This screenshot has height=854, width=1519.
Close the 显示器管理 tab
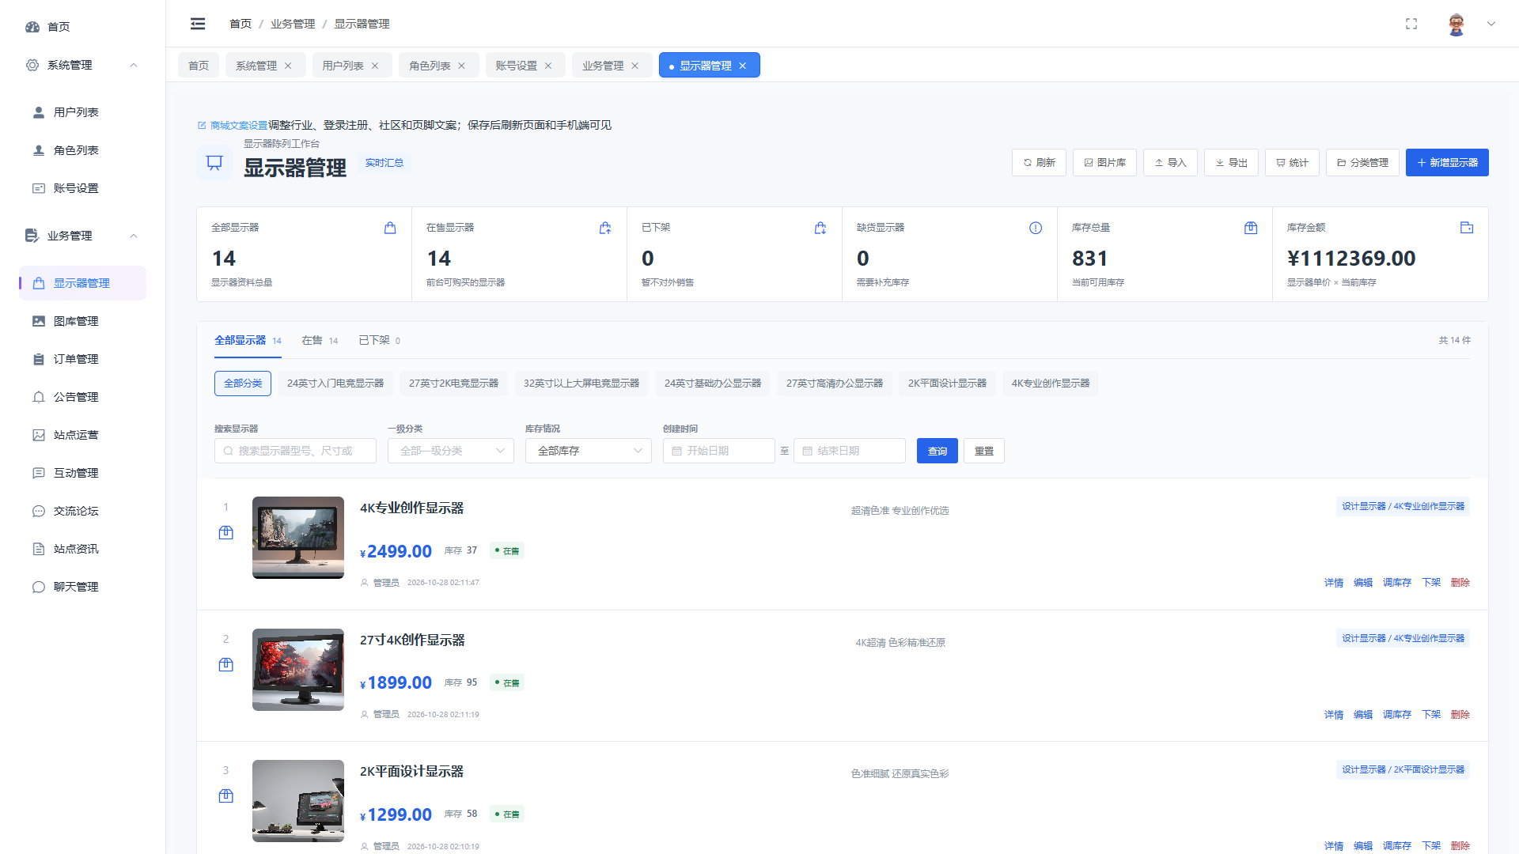point(743,66)
